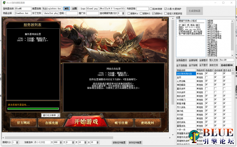Image resolution: width=237 pixels, height=147 pixels.
Task: Click the 登陆器名称 input field
Action: (23, 9)
